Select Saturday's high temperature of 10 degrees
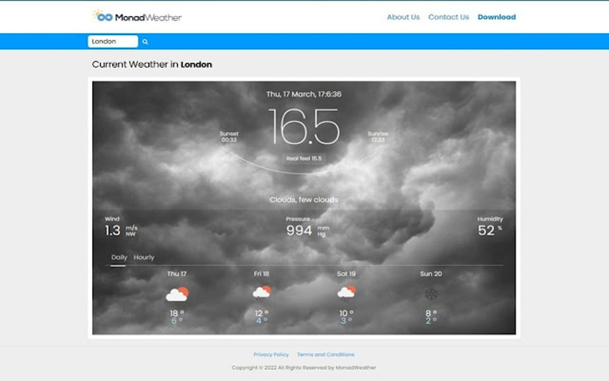This screenshot has height=381, width=609. (345, 312)
